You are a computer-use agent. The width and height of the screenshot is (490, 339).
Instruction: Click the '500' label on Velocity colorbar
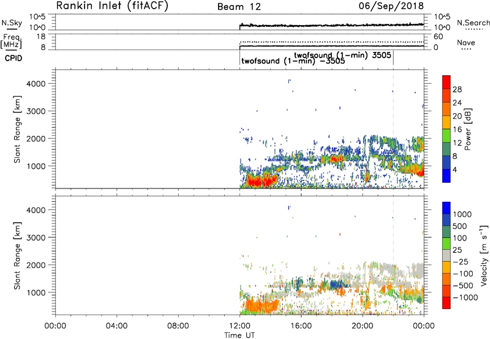tap(459, 226)
